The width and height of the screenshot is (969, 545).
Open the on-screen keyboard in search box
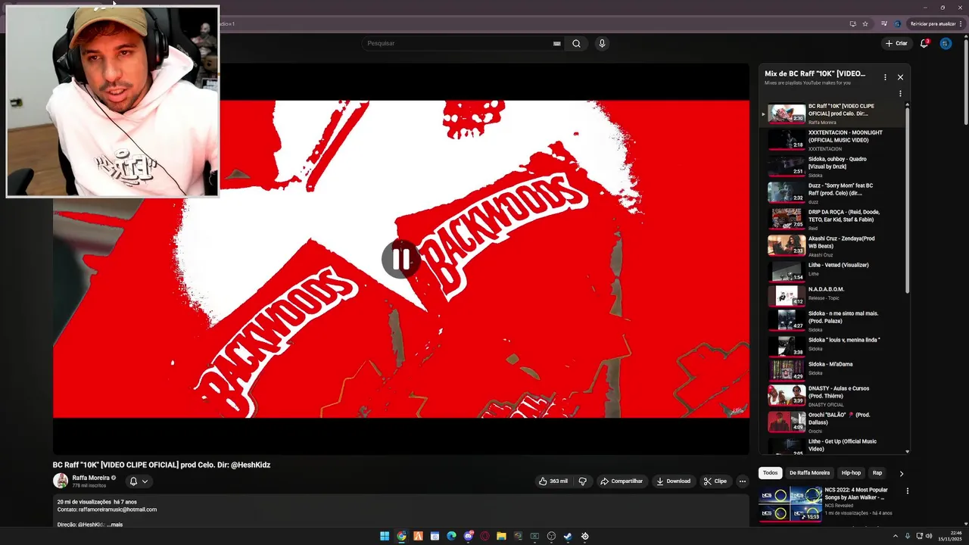(x=557, y=44)
